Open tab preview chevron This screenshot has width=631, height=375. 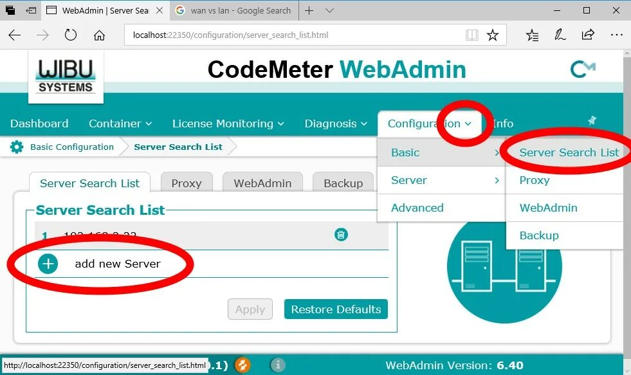(329, 10)
